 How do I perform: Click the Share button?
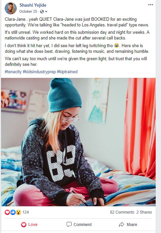(x=128, y=224)
